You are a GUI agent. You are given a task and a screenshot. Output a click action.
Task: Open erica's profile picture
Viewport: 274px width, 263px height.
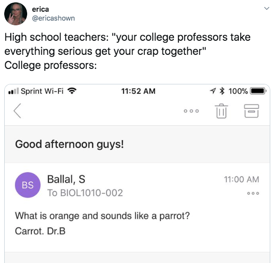click(x=16, y=14)
